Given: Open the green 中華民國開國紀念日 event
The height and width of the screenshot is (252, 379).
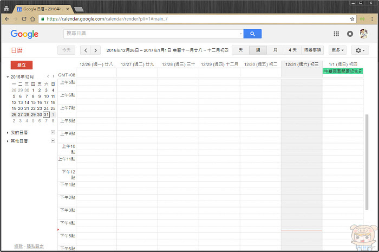Looking at the screenshot, I should (x=343, y=71).
